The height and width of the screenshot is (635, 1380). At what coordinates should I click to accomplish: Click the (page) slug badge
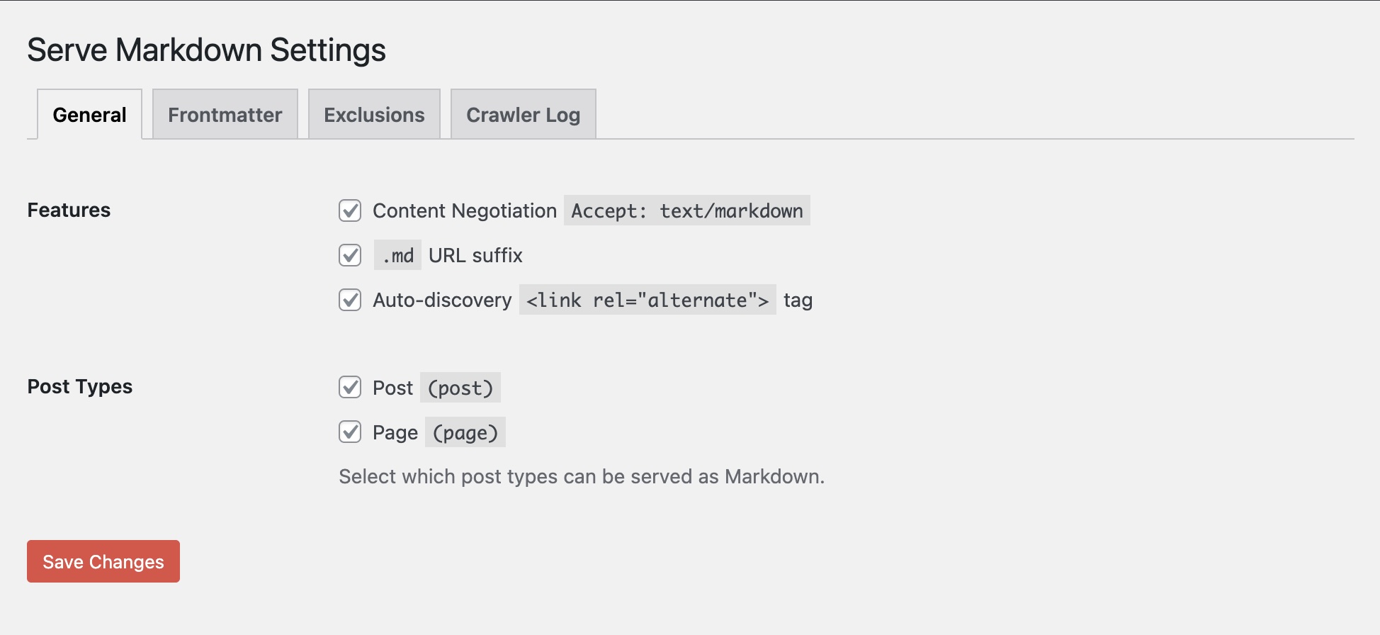[465, 432]
